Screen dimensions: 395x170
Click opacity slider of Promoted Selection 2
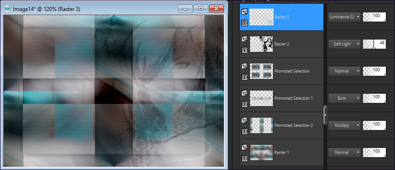pyautogui.click(x=374, y=125)
